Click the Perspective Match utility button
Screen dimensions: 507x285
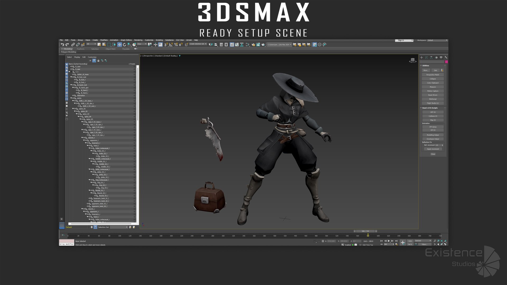(433, 75)
